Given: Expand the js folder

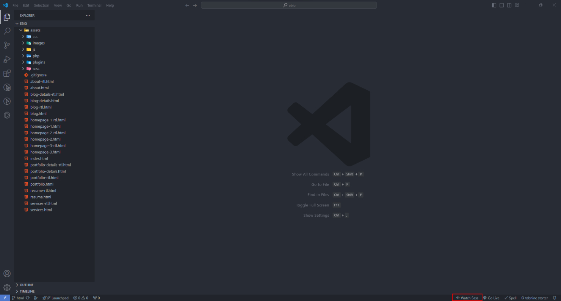Looking at the screenshot, I should point(54,50).
